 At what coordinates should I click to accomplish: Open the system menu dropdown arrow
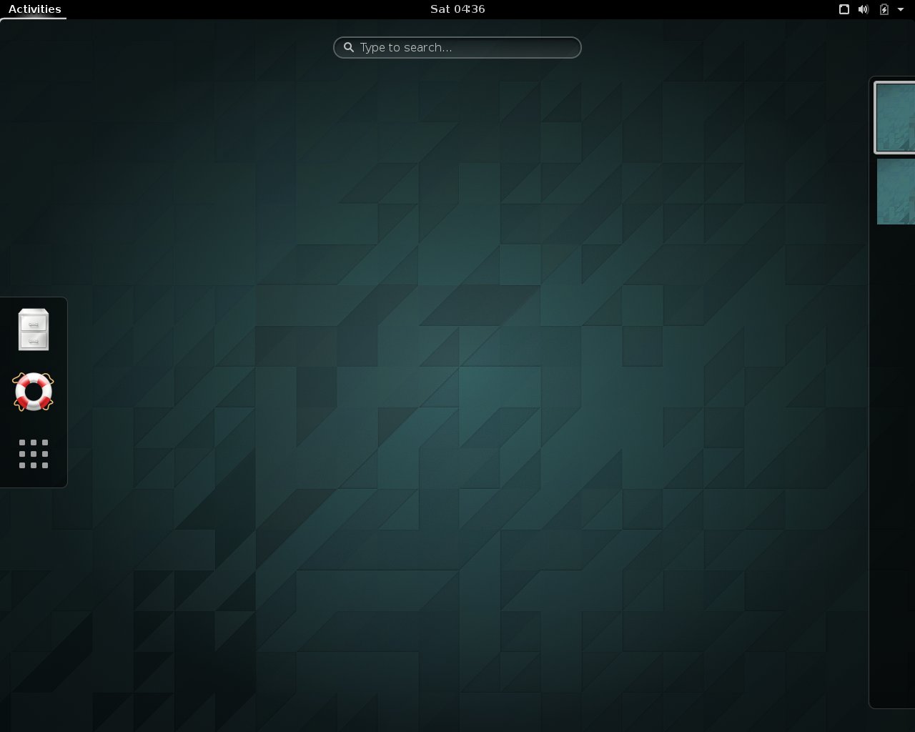[901, 9]
